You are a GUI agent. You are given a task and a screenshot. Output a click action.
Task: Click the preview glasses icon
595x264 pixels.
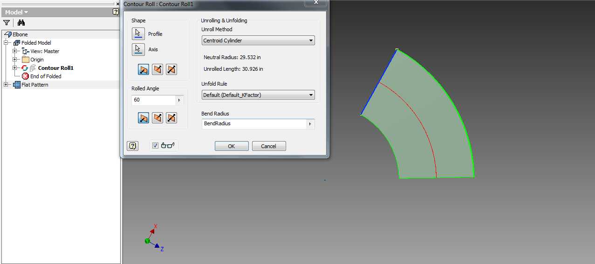(x=168, y=146)
